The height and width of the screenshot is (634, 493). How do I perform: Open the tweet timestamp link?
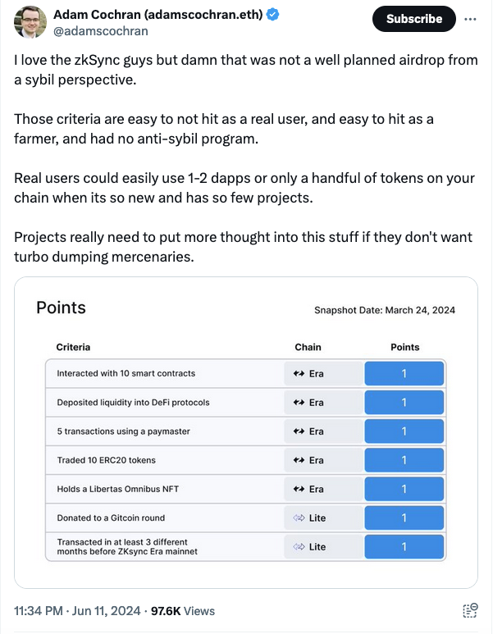pyautogui.click(x=75, y=611)
